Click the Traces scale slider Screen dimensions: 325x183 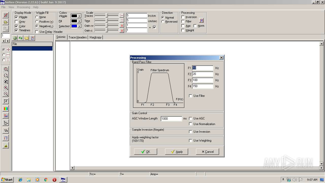coord(107,16)
